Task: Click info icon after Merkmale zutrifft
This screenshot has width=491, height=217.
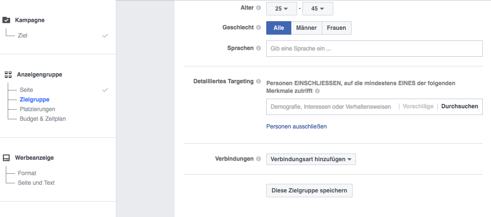Action: [x=317, y=91]
